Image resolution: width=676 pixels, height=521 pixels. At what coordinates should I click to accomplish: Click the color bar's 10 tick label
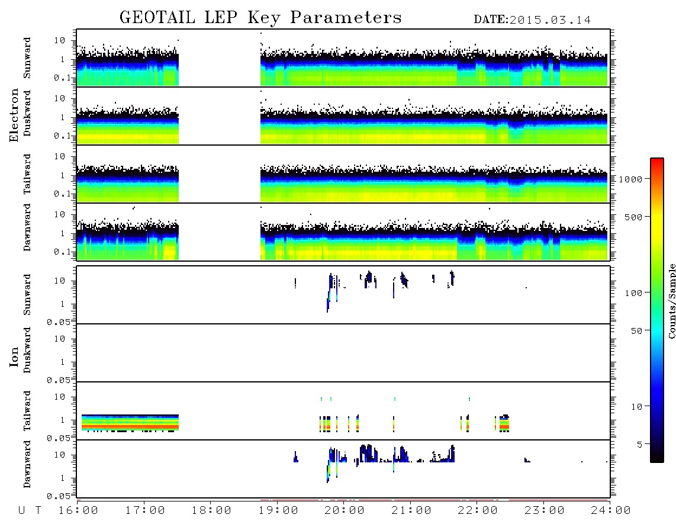636,407
